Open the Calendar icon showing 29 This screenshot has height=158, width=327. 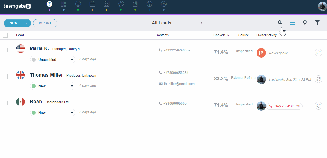point(107,4)
